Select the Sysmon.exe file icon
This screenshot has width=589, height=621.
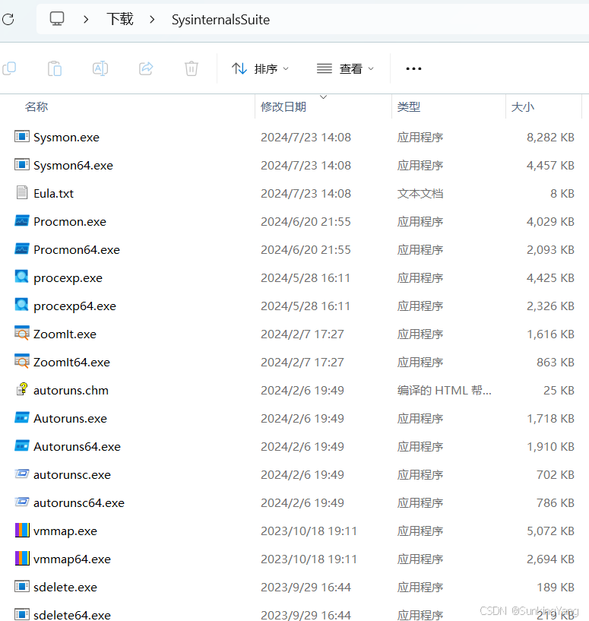click(22, 137)
